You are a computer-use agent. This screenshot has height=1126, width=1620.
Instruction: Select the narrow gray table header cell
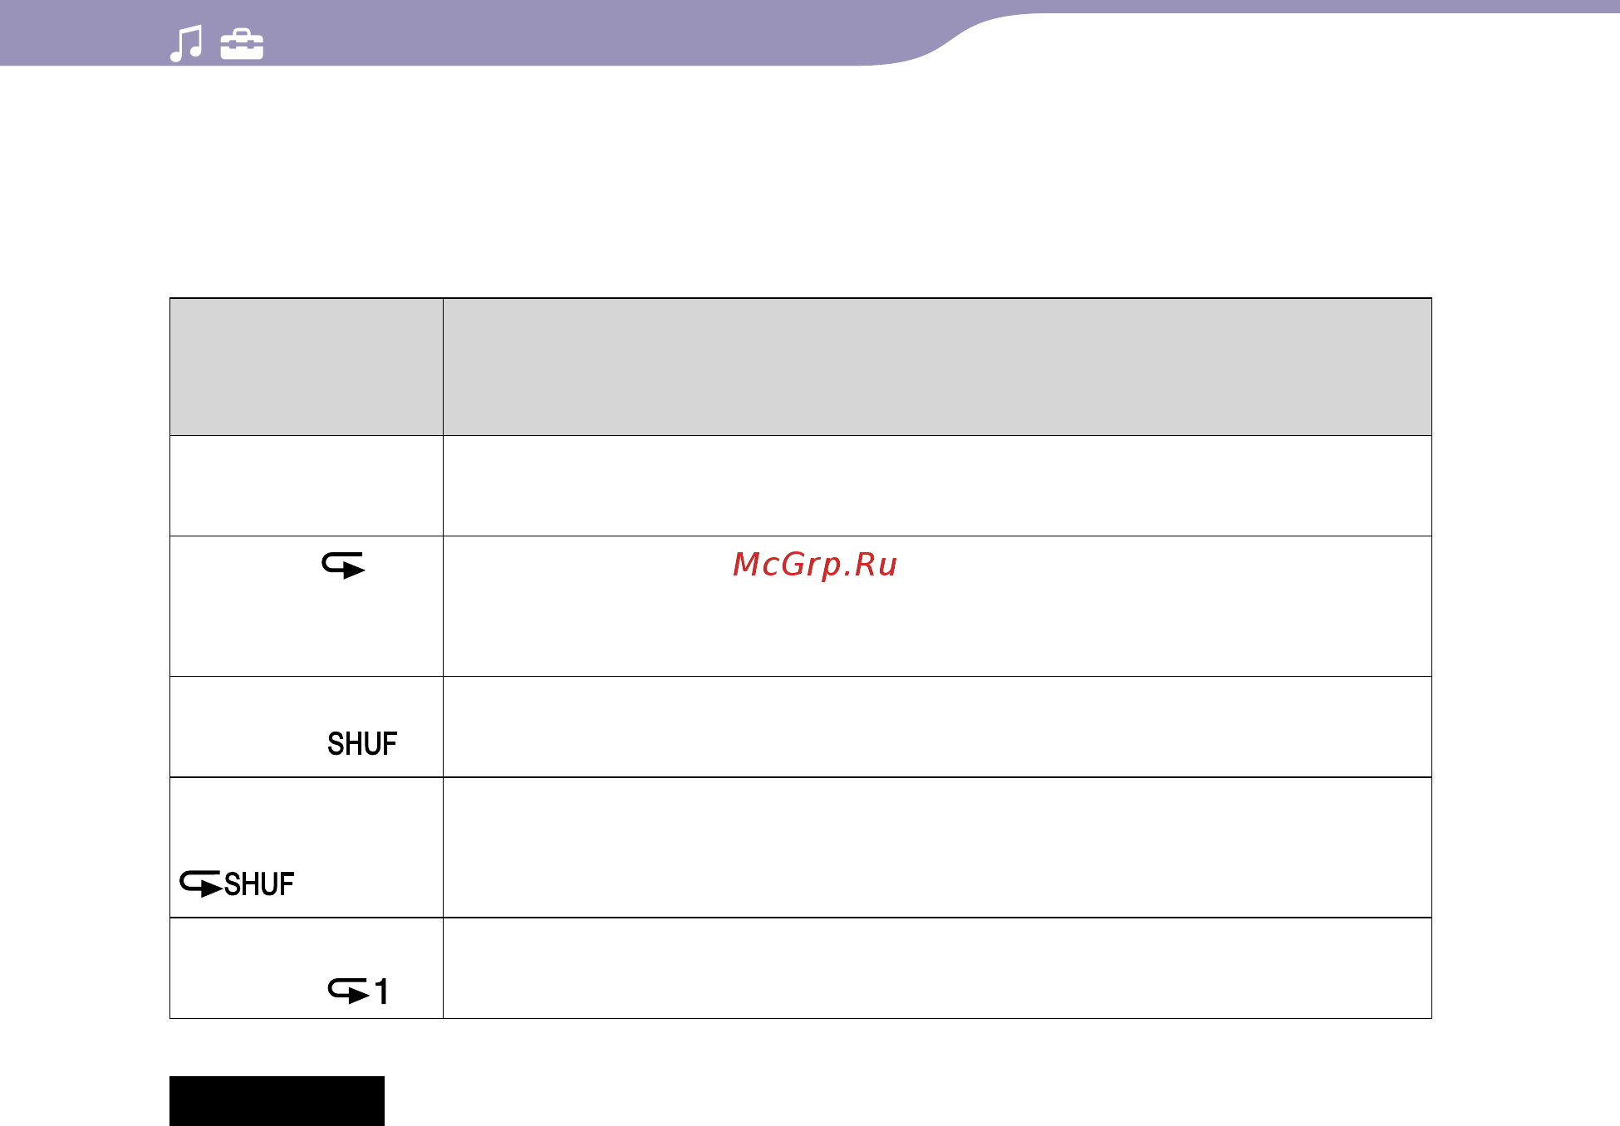307,367
